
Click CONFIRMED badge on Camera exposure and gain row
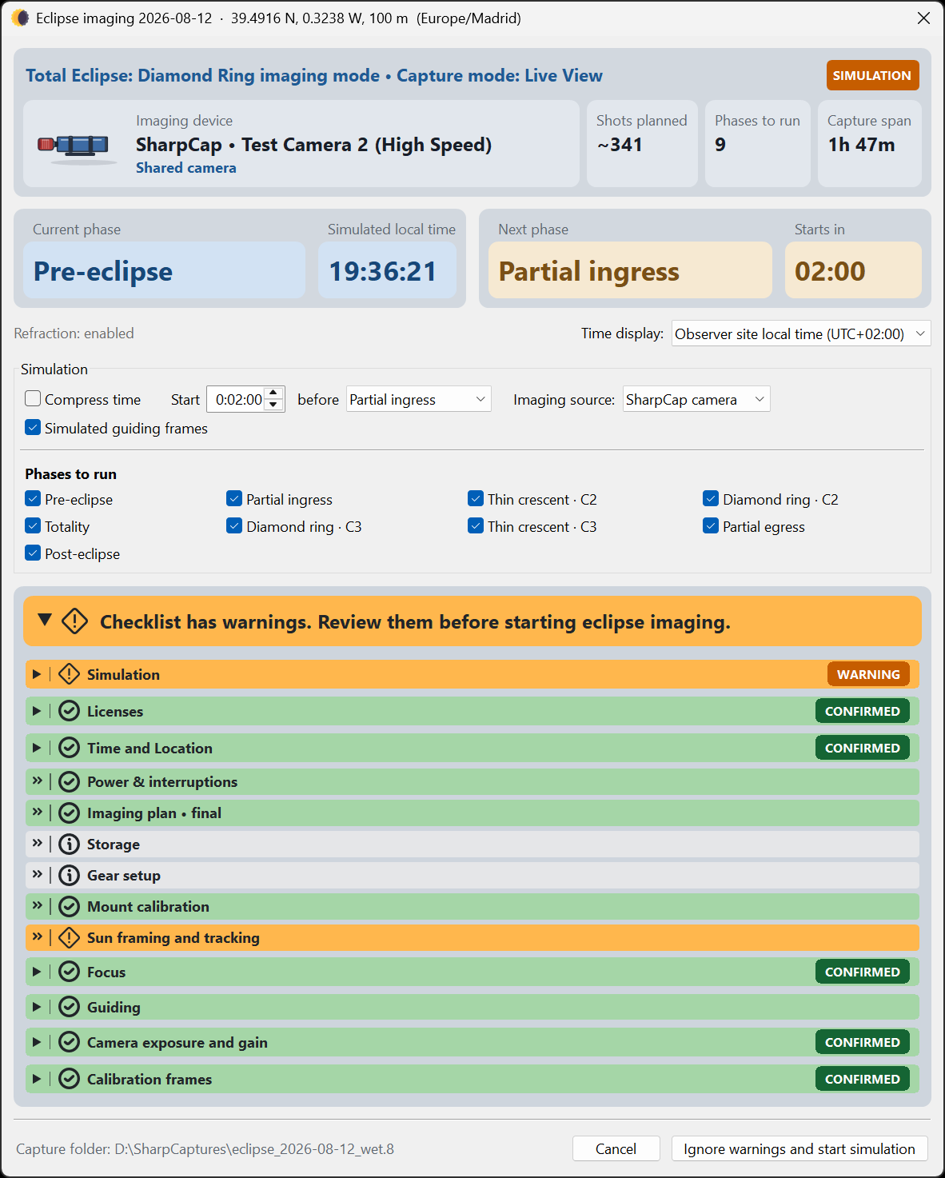click(x=863, y=1042)
